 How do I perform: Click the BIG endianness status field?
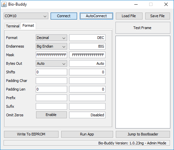click(x=87, y=46)
